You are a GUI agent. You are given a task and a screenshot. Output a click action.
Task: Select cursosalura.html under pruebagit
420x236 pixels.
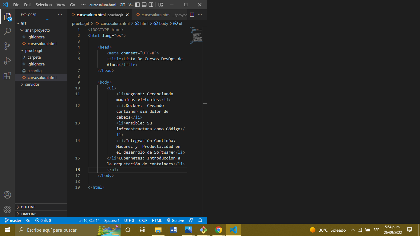[41, 77]
